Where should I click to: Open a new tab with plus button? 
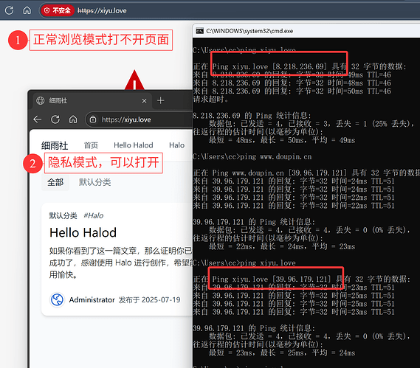tap(161, 100)
